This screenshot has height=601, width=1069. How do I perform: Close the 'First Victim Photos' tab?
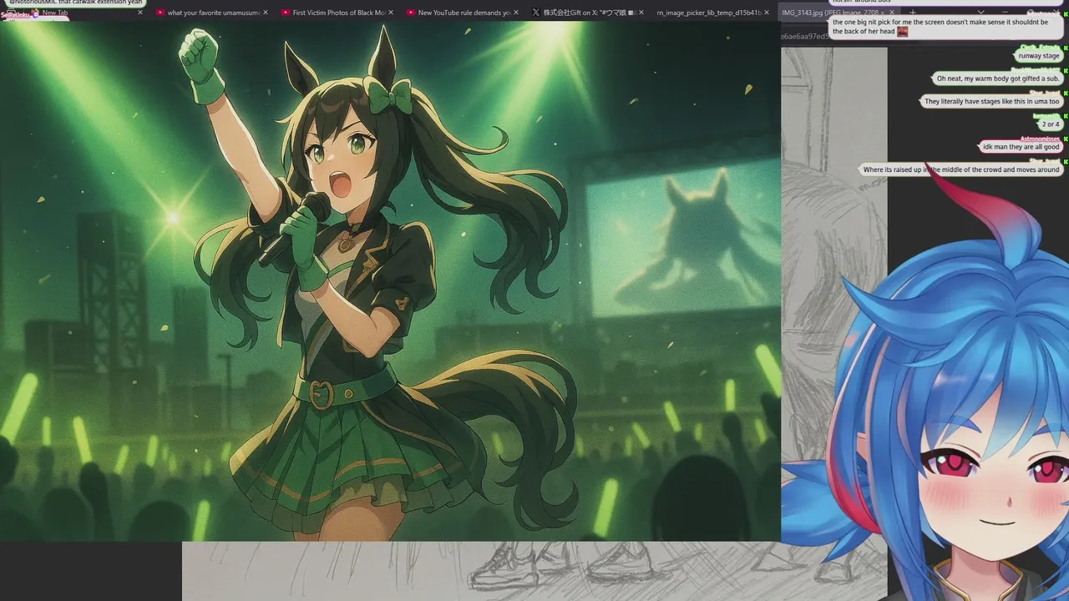click(391, 13)
